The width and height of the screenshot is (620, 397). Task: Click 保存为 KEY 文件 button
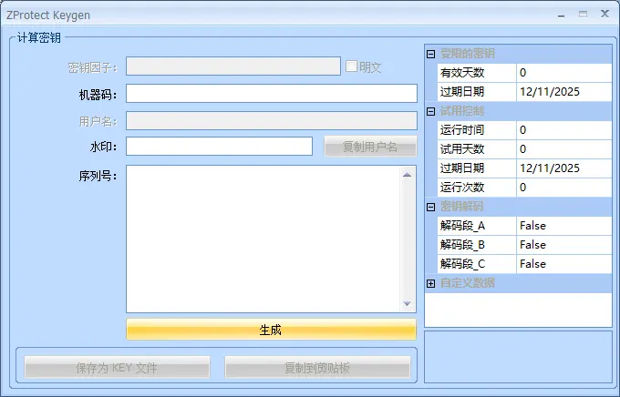[117, 368]
